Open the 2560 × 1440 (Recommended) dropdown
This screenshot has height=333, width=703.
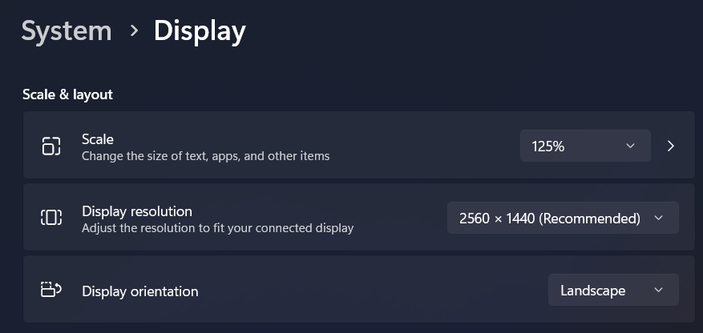click(563, 218)
